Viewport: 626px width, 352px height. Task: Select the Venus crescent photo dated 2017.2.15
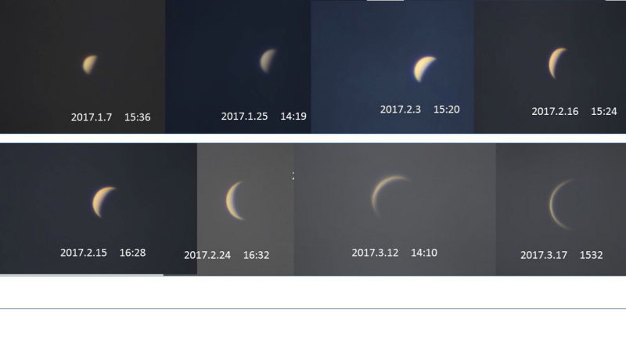click(x=99, y=209)
